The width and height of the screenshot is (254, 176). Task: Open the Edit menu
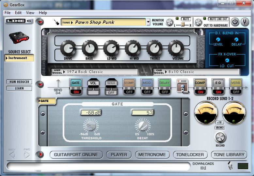point(18,13)
